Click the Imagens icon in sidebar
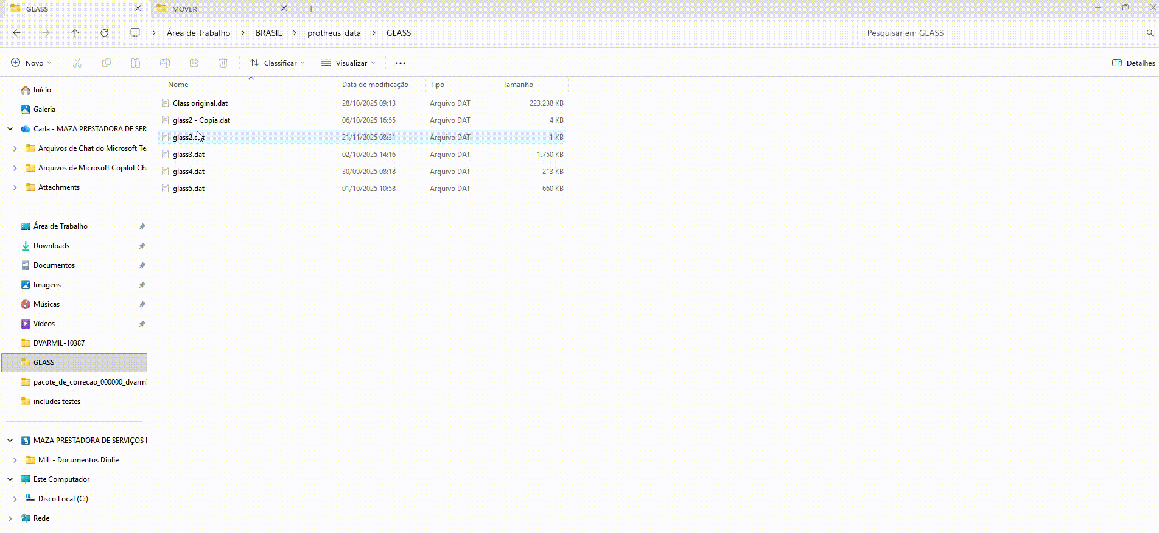 coord(26,285)
